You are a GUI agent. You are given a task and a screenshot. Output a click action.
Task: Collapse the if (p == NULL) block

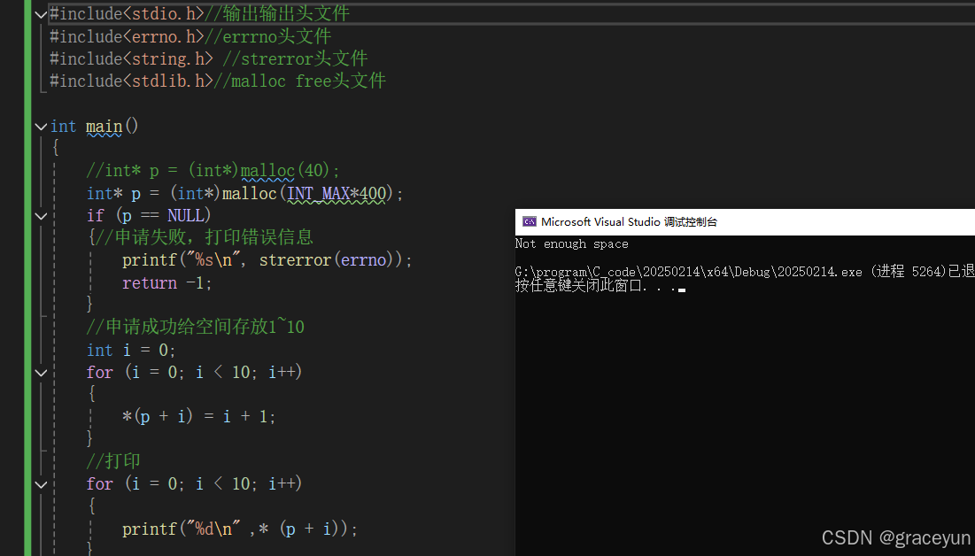41,216
